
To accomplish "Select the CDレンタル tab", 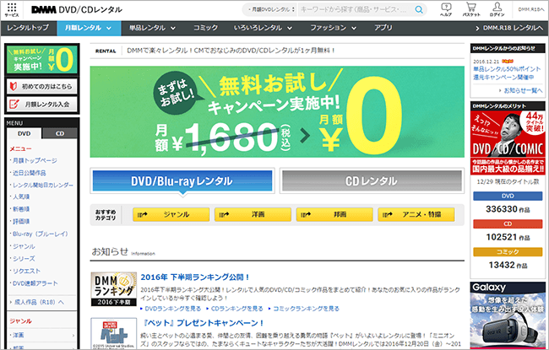I will pyautogui.click(x=372, y=180).
